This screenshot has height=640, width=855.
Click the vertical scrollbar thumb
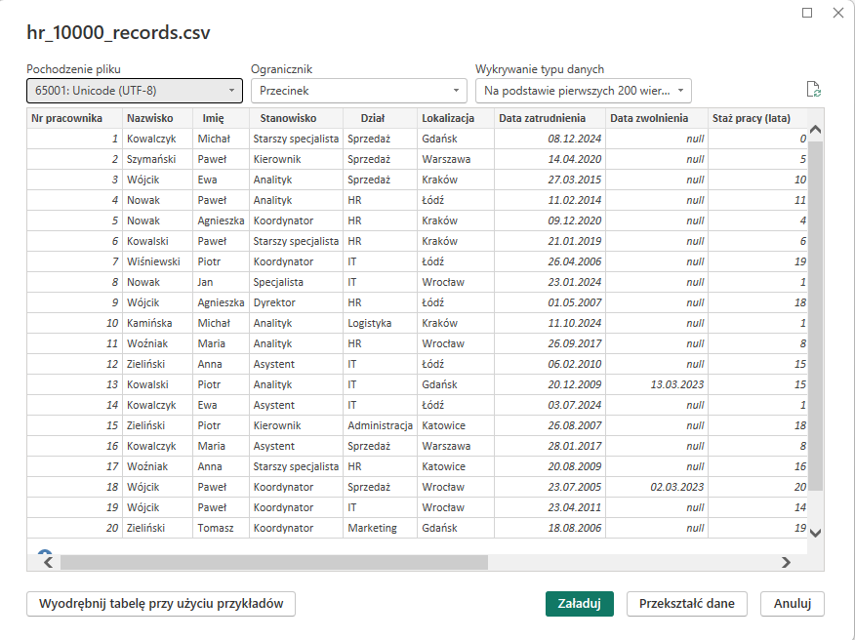click(816, 312)
